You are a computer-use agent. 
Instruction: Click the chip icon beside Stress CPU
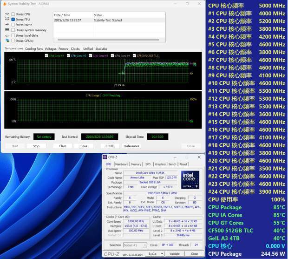tap(7, 14)
